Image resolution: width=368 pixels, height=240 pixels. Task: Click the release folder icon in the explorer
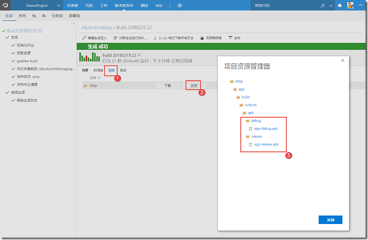[247, 136]
